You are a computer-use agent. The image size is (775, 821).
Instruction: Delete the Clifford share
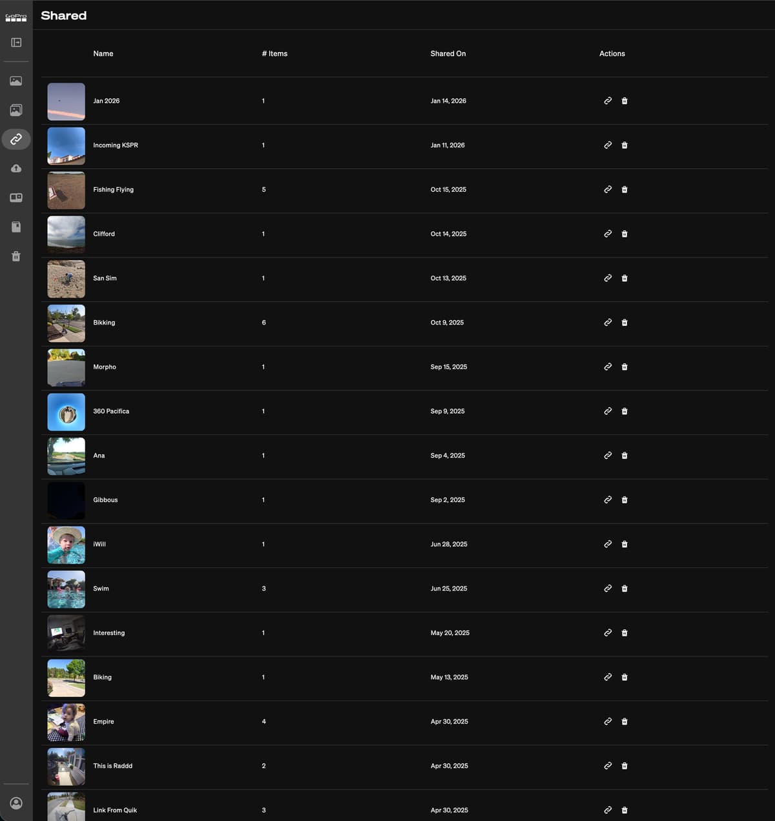(x=625, y=234)
